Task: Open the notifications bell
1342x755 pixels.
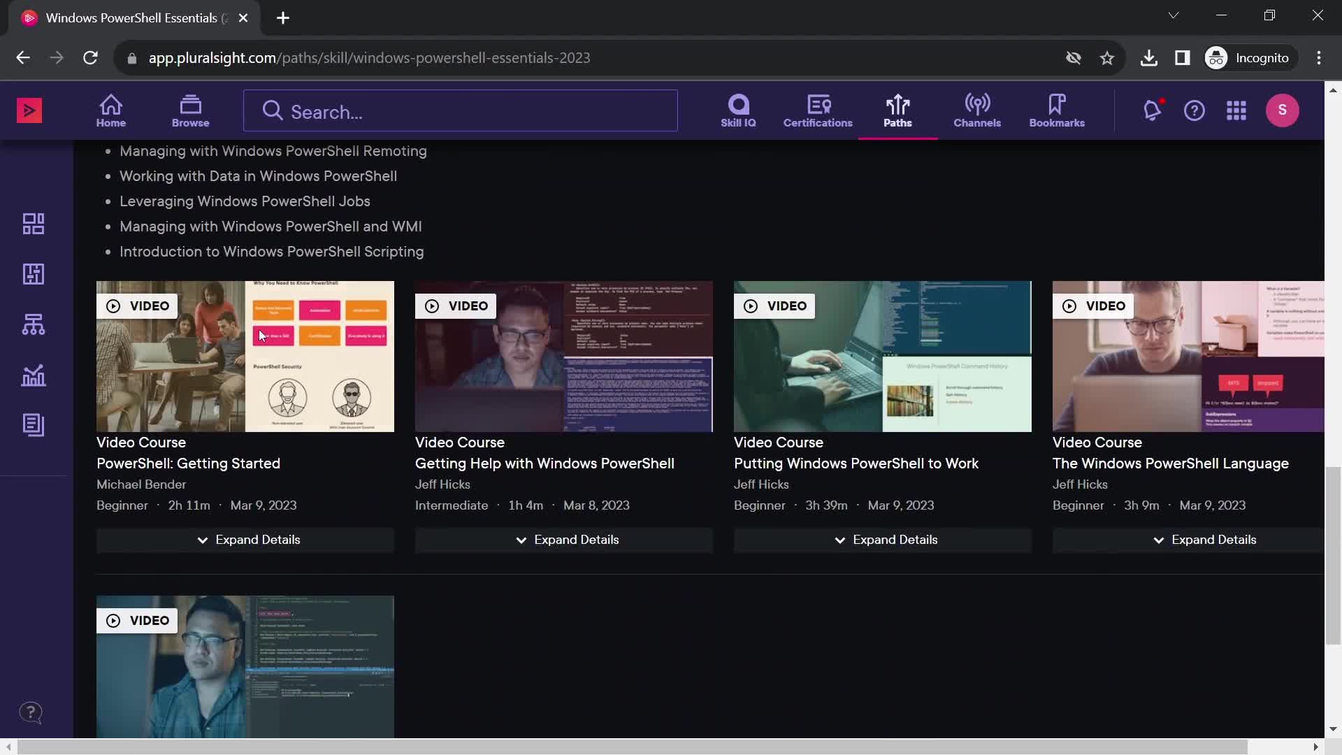Action: pyautogui.click(x=1152, y=110)
